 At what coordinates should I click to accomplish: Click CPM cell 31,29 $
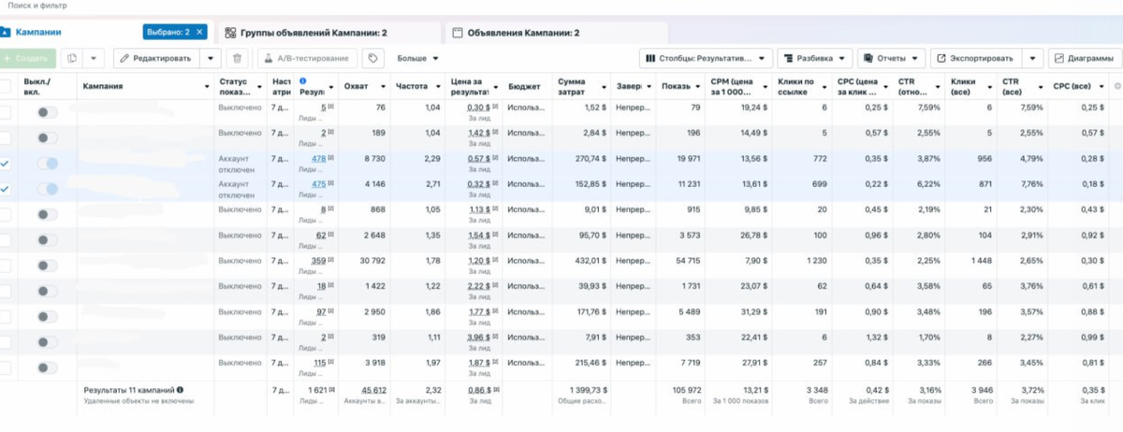tap(755, 311)
